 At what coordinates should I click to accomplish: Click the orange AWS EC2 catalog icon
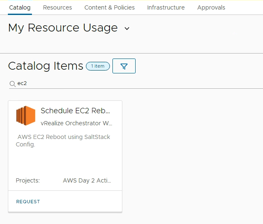tap(26, 116)
